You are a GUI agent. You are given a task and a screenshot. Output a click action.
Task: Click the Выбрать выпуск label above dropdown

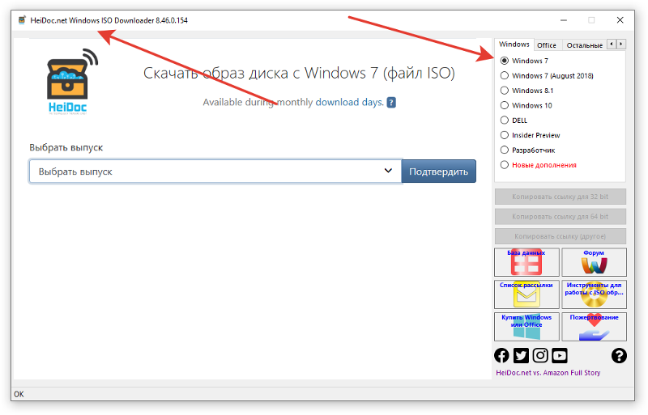[66, 147]
